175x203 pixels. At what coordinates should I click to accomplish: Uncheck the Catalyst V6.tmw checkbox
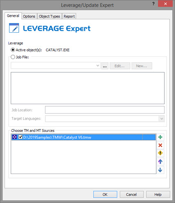point(20,137)
